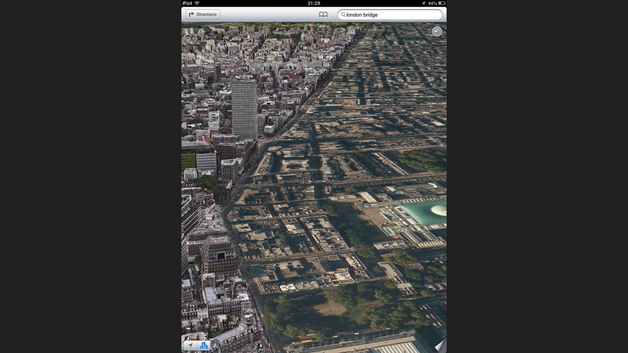The width and height of the screenshot is (628, 353).
Task: Tap the clock showing 21:29
Action: pos(315,3)
